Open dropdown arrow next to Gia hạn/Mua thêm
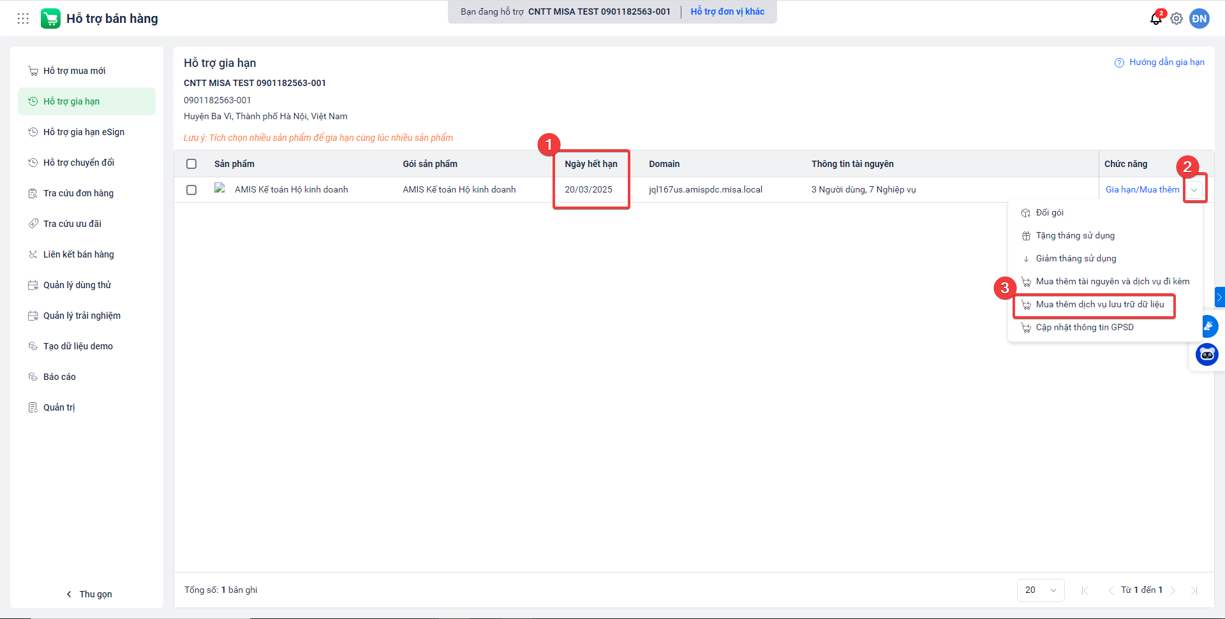The image size is (1225, 619). click(1194, 190)
